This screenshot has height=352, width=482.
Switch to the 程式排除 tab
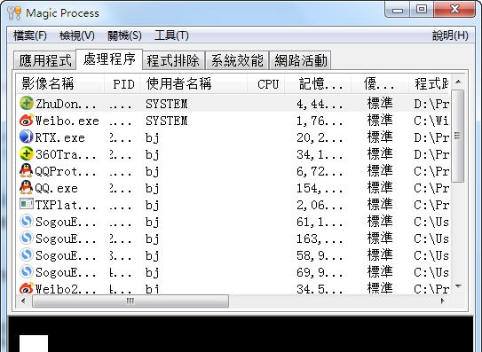(x=173, y=60)
